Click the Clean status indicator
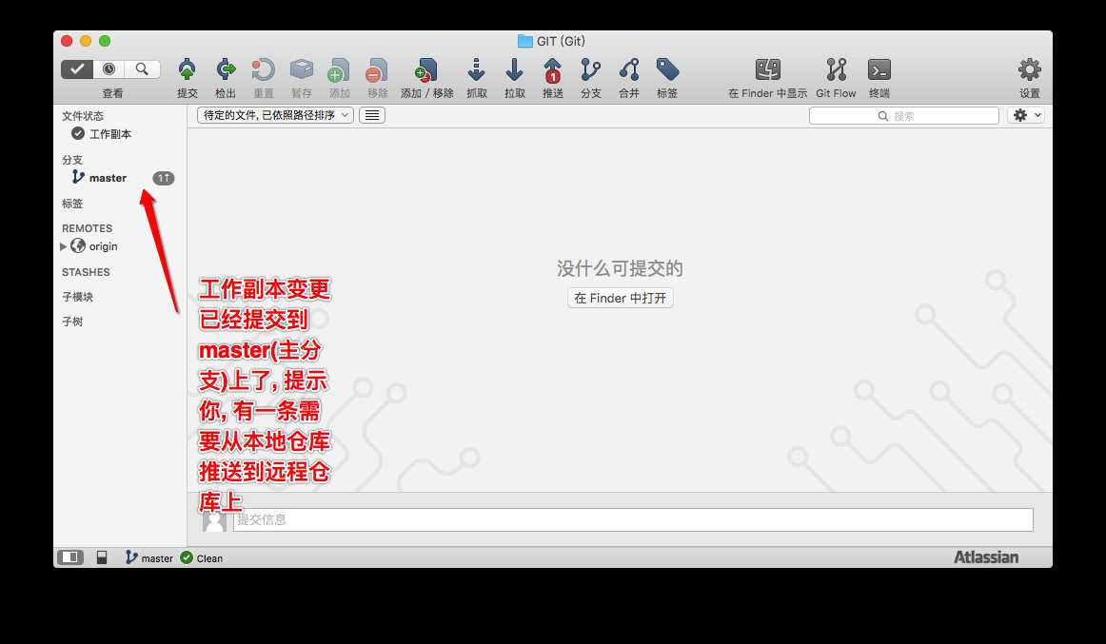This screenshot has height=644, width=1106. pos(202,558)
